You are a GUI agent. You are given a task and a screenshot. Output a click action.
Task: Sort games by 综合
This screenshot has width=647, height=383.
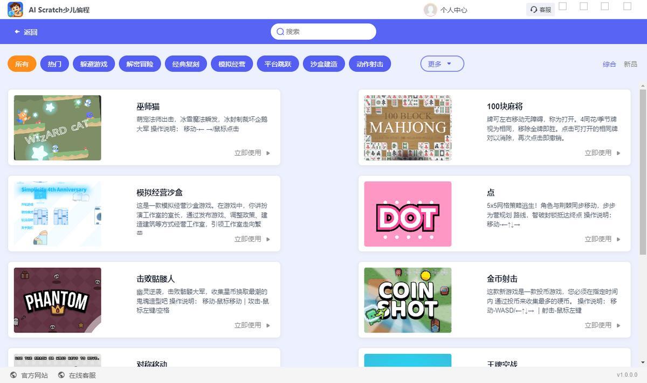(x=609, y=64)
